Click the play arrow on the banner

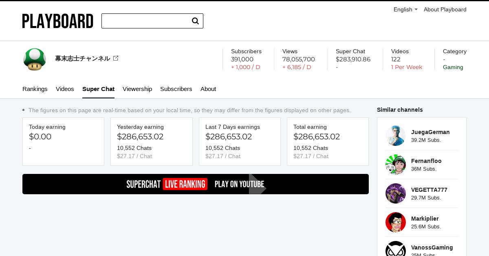click(x=258, y=184)
